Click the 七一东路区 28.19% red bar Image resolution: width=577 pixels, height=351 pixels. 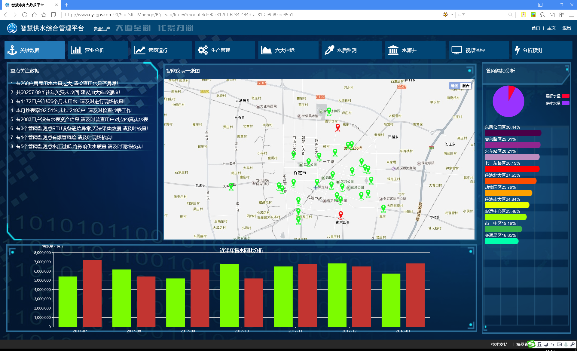(x=512, y=169)
